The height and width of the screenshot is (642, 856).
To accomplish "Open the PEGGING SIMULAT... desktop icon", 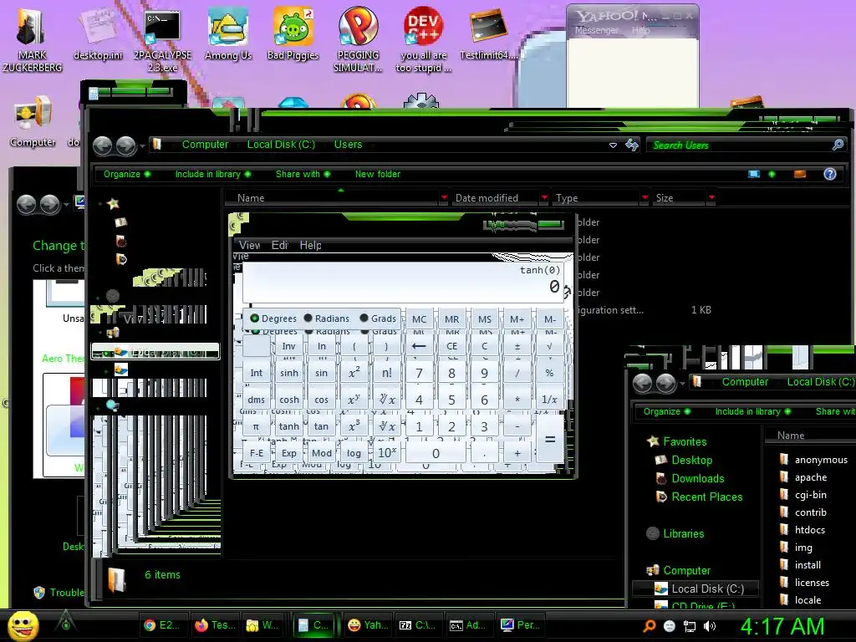I will click(358, 40).
